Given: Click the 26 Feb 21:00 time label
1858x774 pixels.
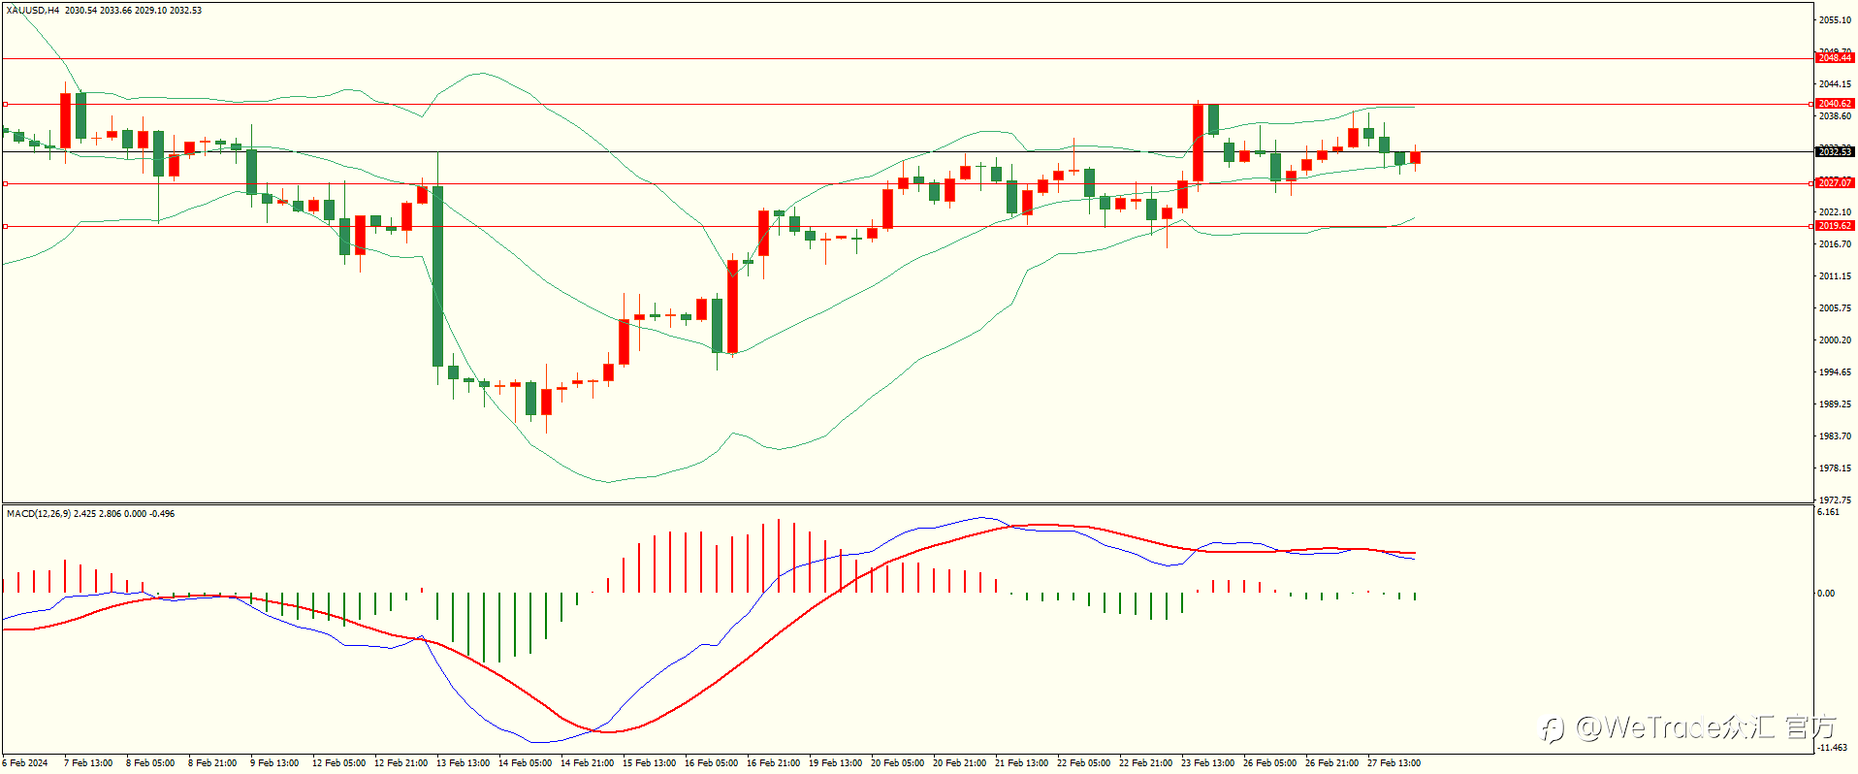Looking at the screenshot, I should [1331, 763].
